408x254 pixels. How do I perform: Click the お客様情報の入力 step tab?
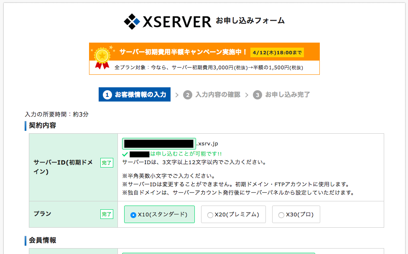click(135, 94)
